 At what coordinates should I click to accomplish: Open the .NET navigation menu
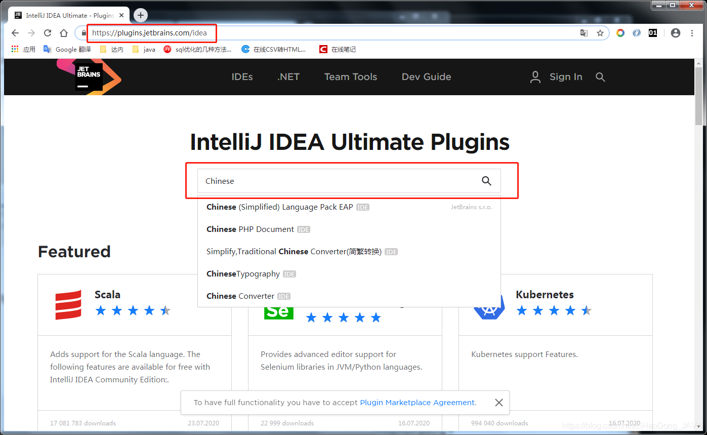[x=288, y=77]
